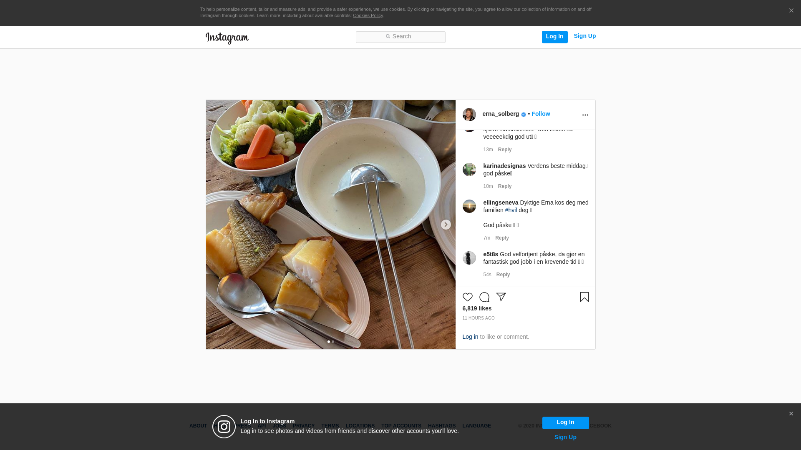This screenshot has height=450, width=801.
Task: Click the share paper-plane icon
Action: (501, 297)
